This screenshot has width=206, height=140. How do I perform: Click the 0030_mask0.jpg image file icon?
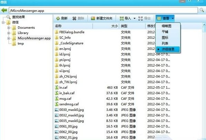tap(57, 110)
